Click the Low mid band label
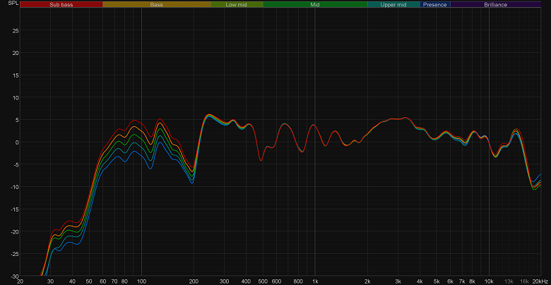Viewport: 551px width, 285px height. coord(237,4)
